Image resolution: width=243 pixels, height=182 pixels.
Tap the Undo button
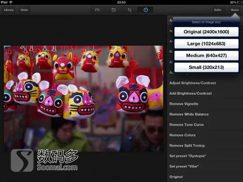click(x=24, y=10)
